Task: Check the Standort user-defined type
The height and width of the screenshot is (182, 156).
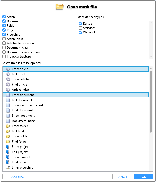Action: (x=80, y=28)
